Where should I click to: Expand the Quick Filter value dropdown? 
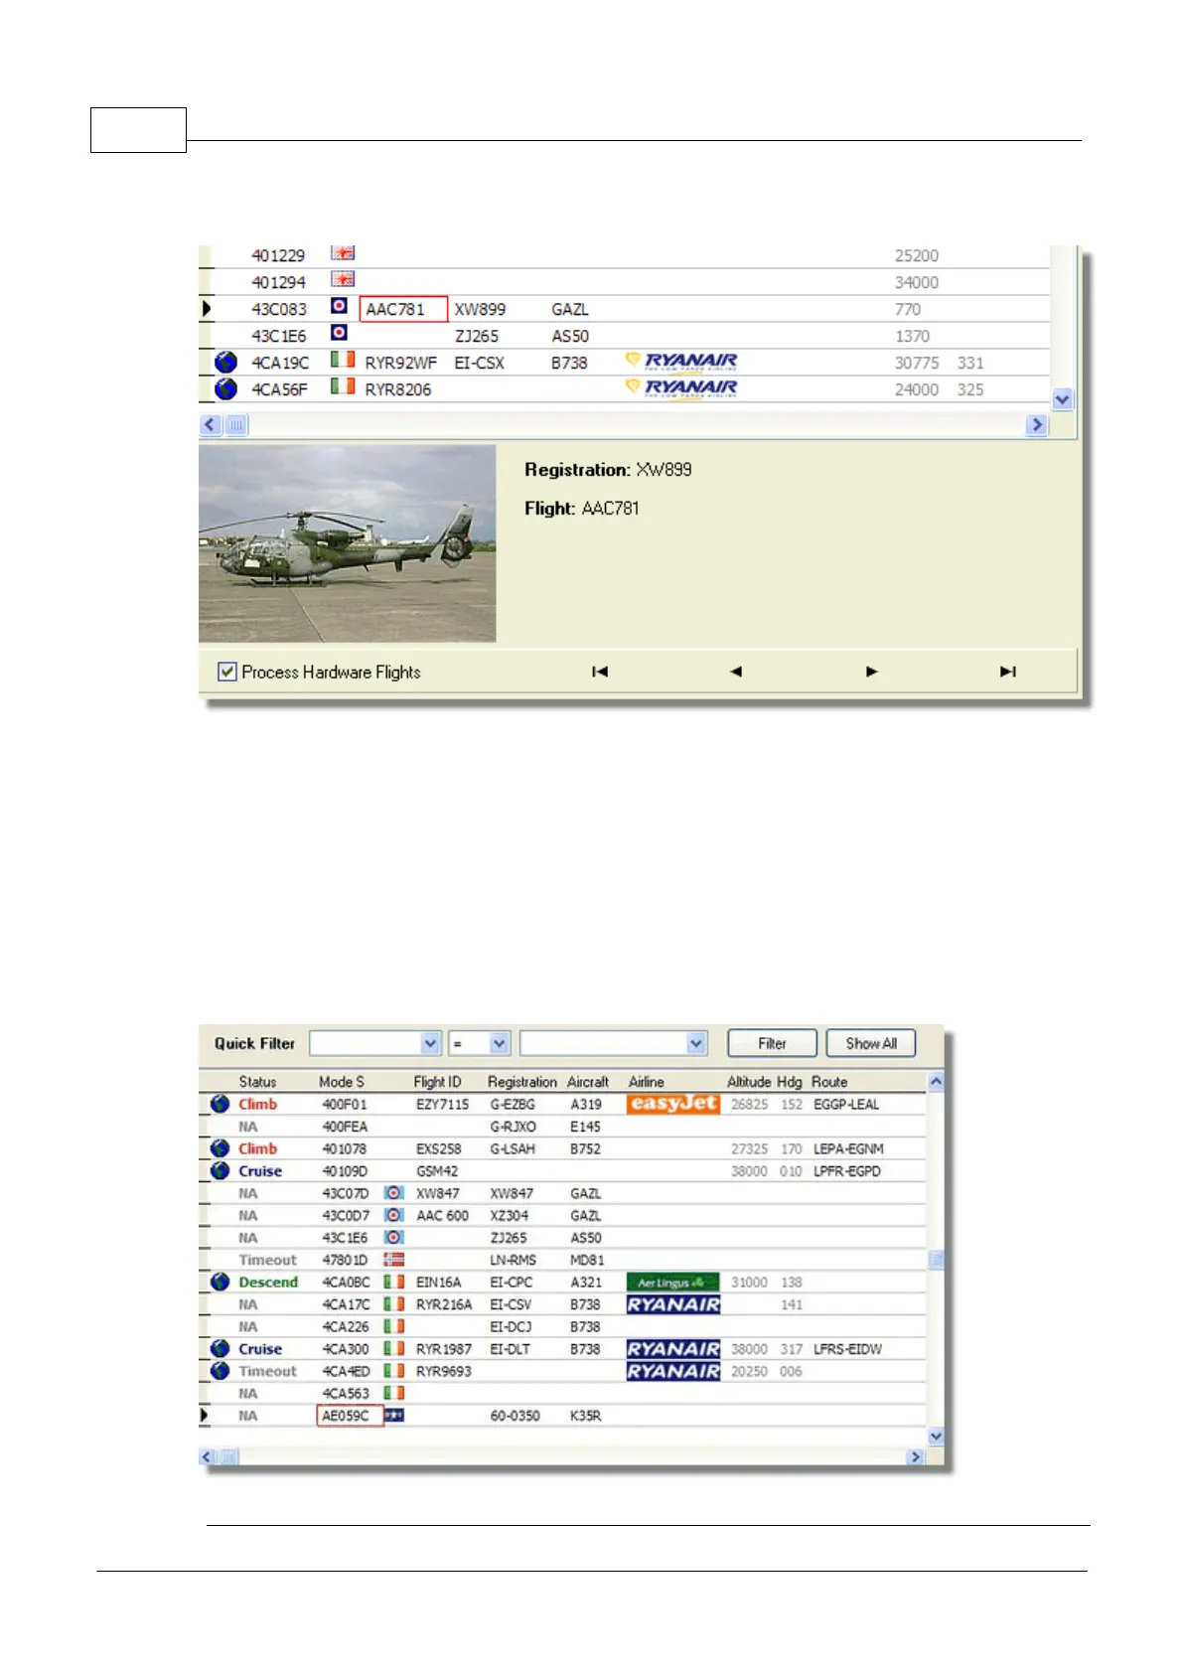[x=696, y=1043]
